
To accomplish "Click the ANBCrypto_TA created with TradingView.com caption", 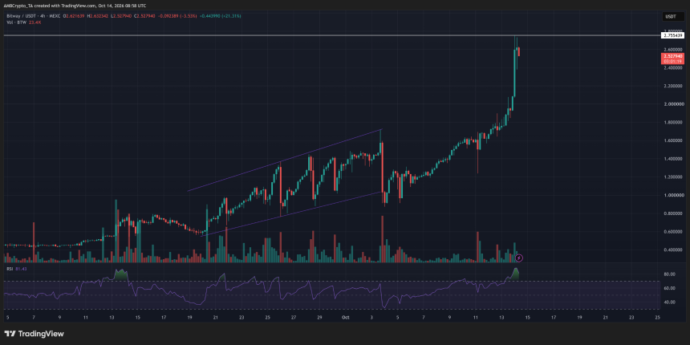I will [76, 6].
